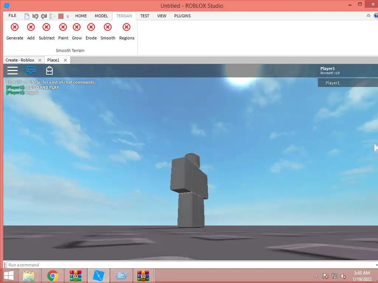
Task: Show hidden system tray icons
Action: 316,276
